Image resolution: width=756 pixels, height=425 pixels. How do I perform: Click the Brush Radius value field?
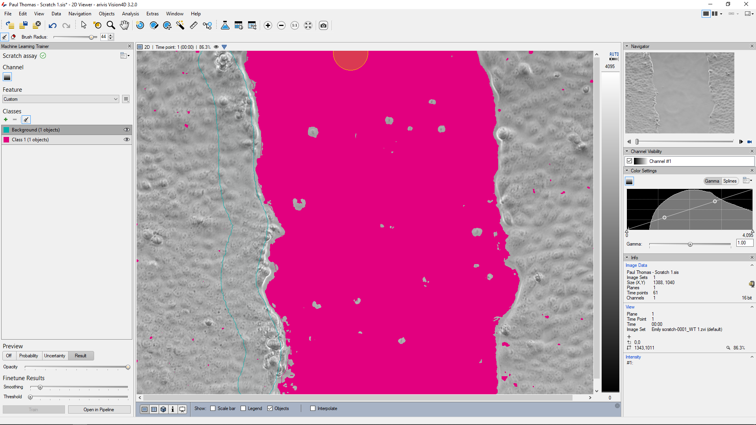tap(104, 37)
